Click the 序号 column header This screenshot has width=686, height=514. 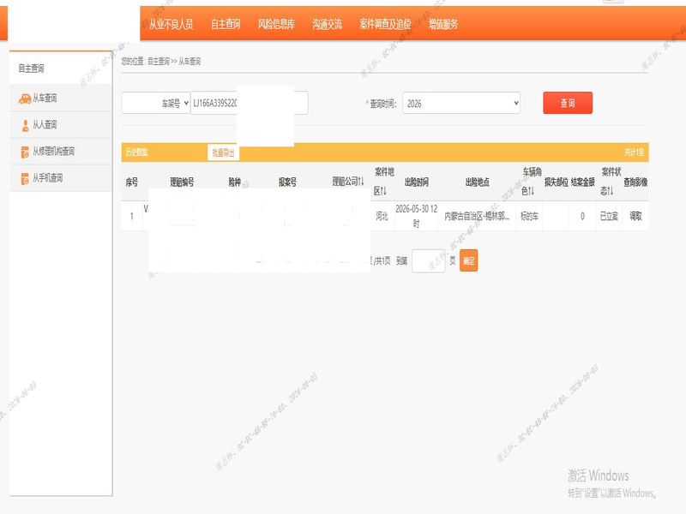pos(132,182)
